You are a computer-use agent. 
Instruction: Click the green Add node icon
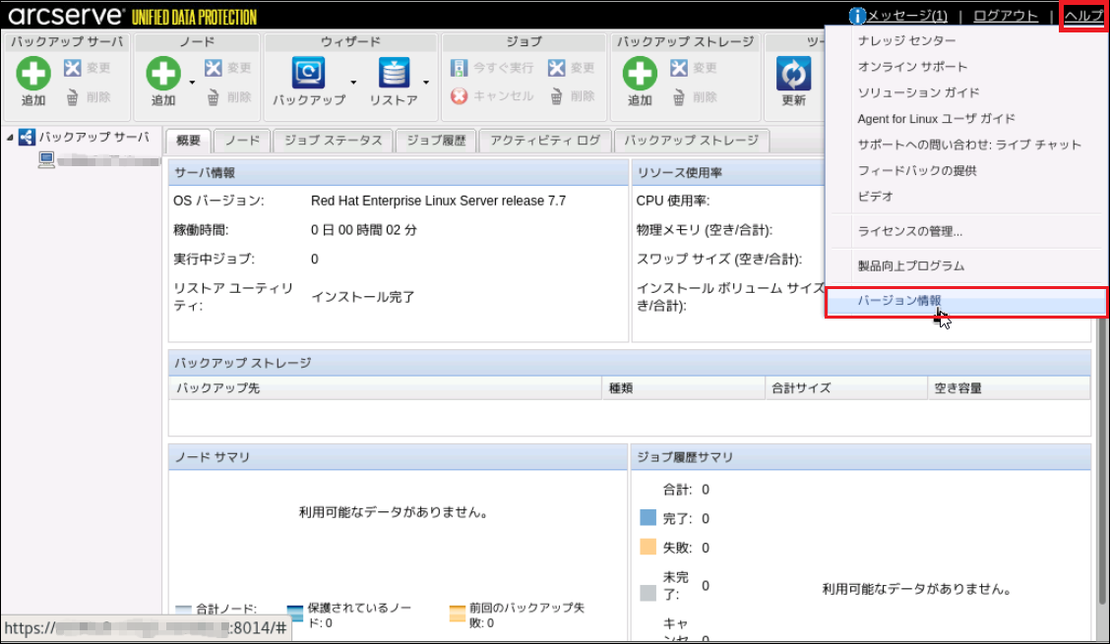coord(163,74)
